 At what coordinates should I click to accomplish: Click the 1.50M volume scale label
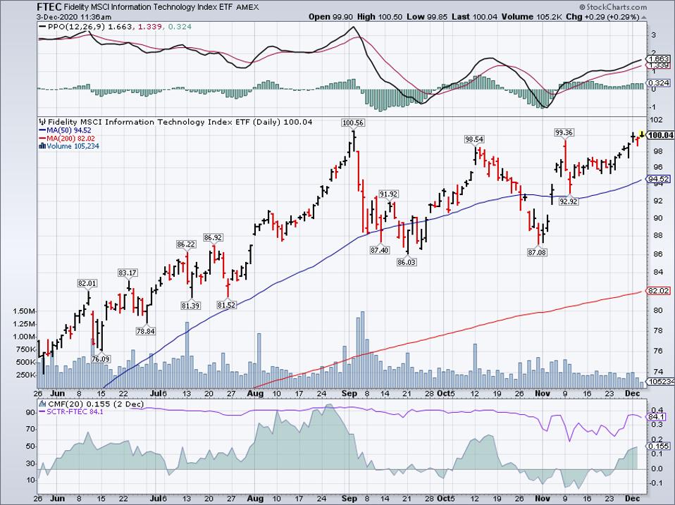click(x=25, y=311)
